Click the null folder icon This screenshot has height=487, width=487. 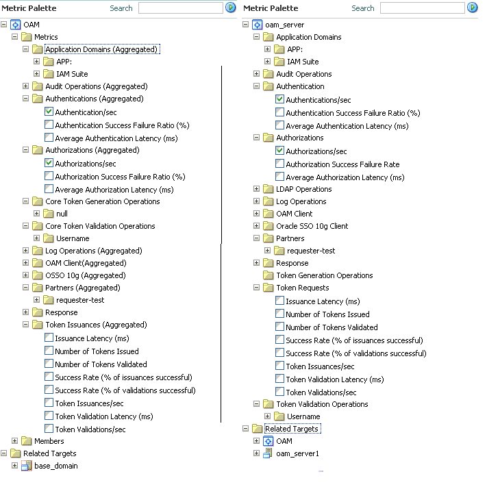(49, 214)
